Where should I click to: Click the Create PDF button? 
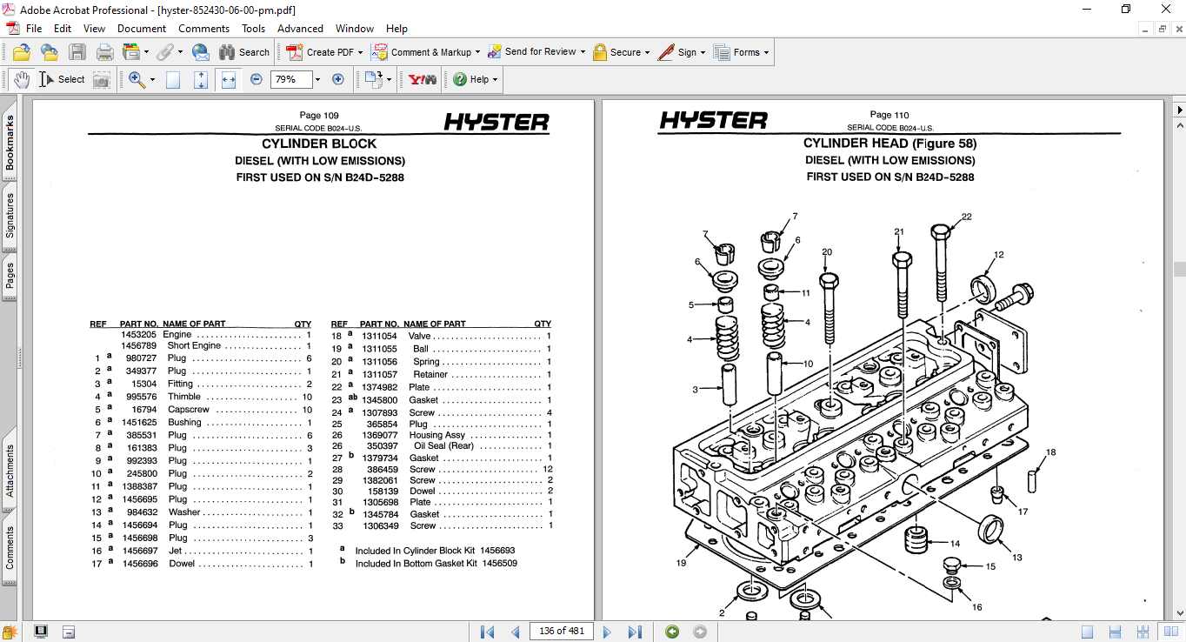pos(323,52)
